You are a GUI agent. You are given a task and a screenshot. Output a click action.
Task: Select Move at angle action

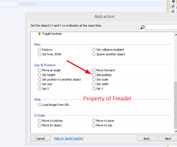click(51, 70)
